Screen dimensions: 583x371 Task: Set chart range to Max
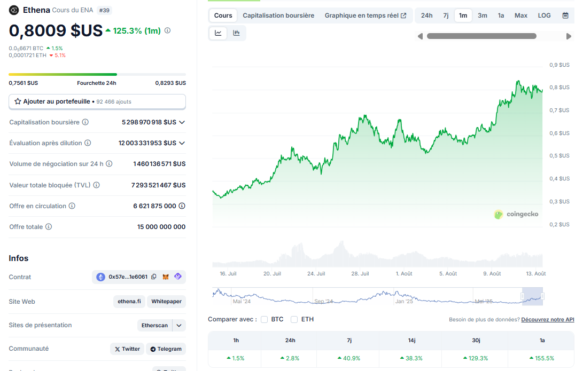(x=521, y=15)
